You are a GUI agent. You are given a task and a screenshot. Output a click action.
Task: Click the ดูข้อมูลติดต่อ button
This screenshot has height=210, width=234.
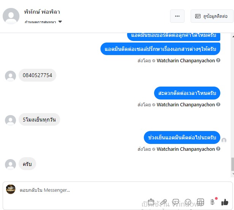(x=212, y=16)
